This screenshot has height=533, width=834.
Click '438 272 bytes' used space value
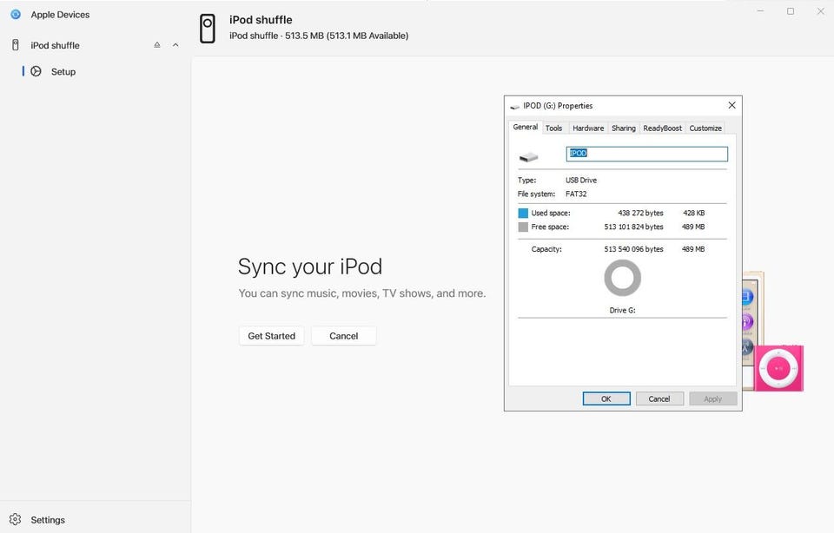(640, 213)
